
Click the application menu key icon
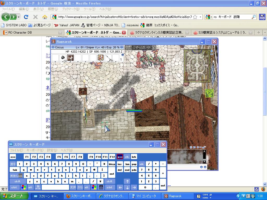pos(101,187)
